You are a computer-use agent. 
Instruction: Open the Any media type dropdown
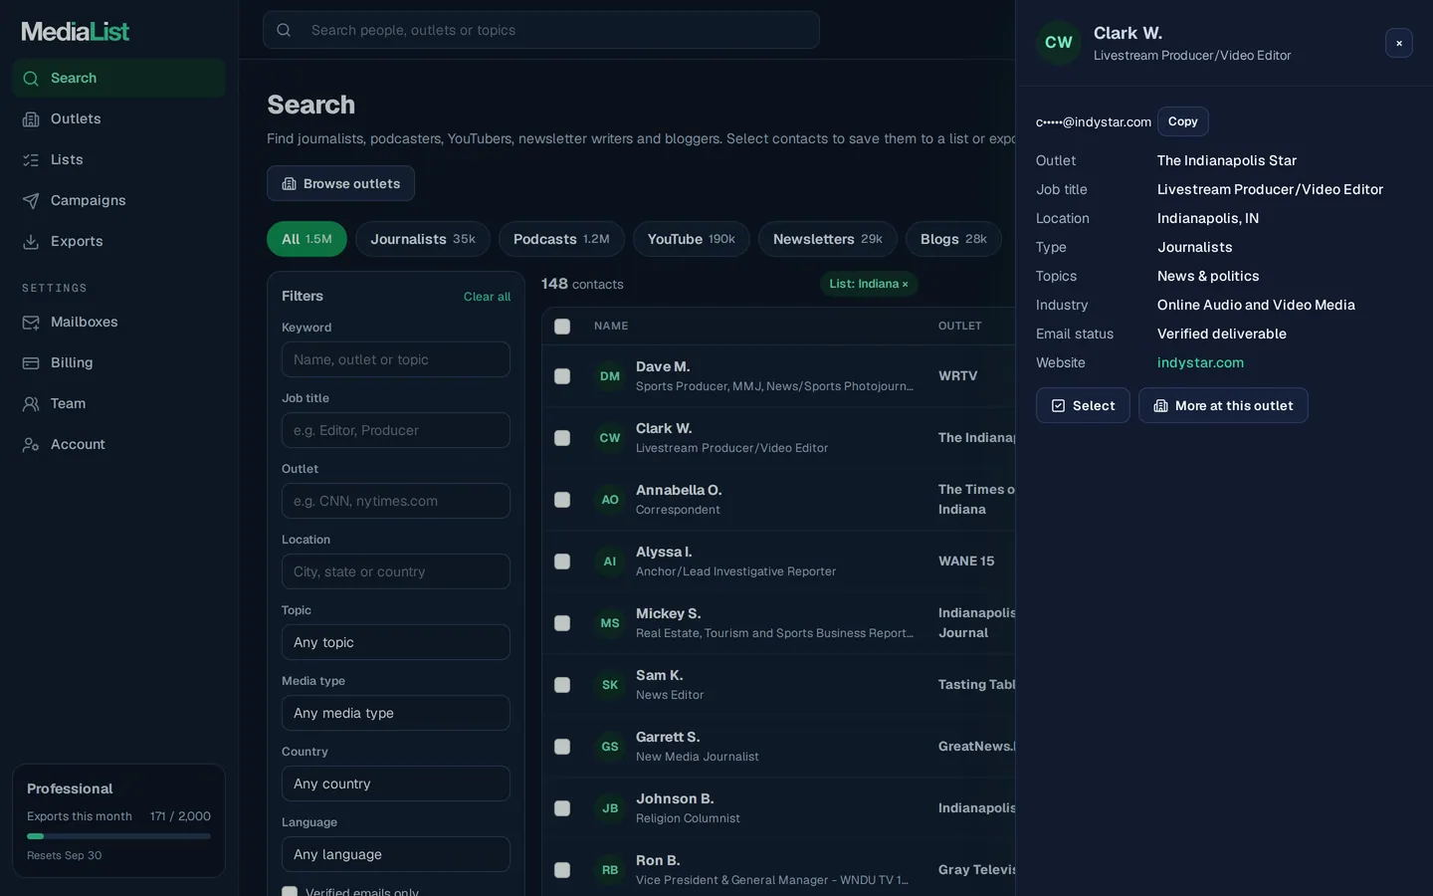(x=396, y=713)
